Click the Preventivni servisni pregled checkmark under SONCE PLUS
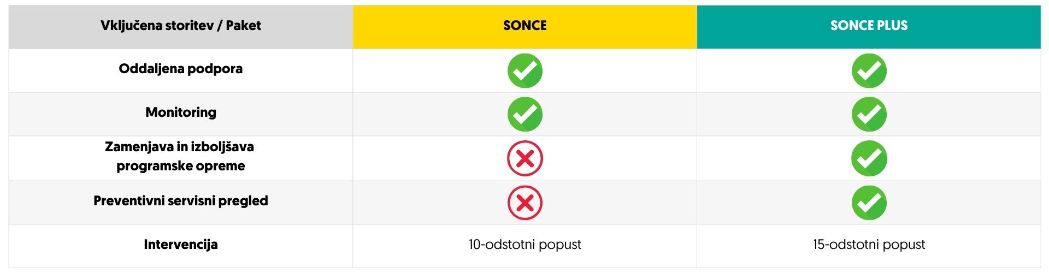Viewport: 1049px width, 273px height. [869, 203]
